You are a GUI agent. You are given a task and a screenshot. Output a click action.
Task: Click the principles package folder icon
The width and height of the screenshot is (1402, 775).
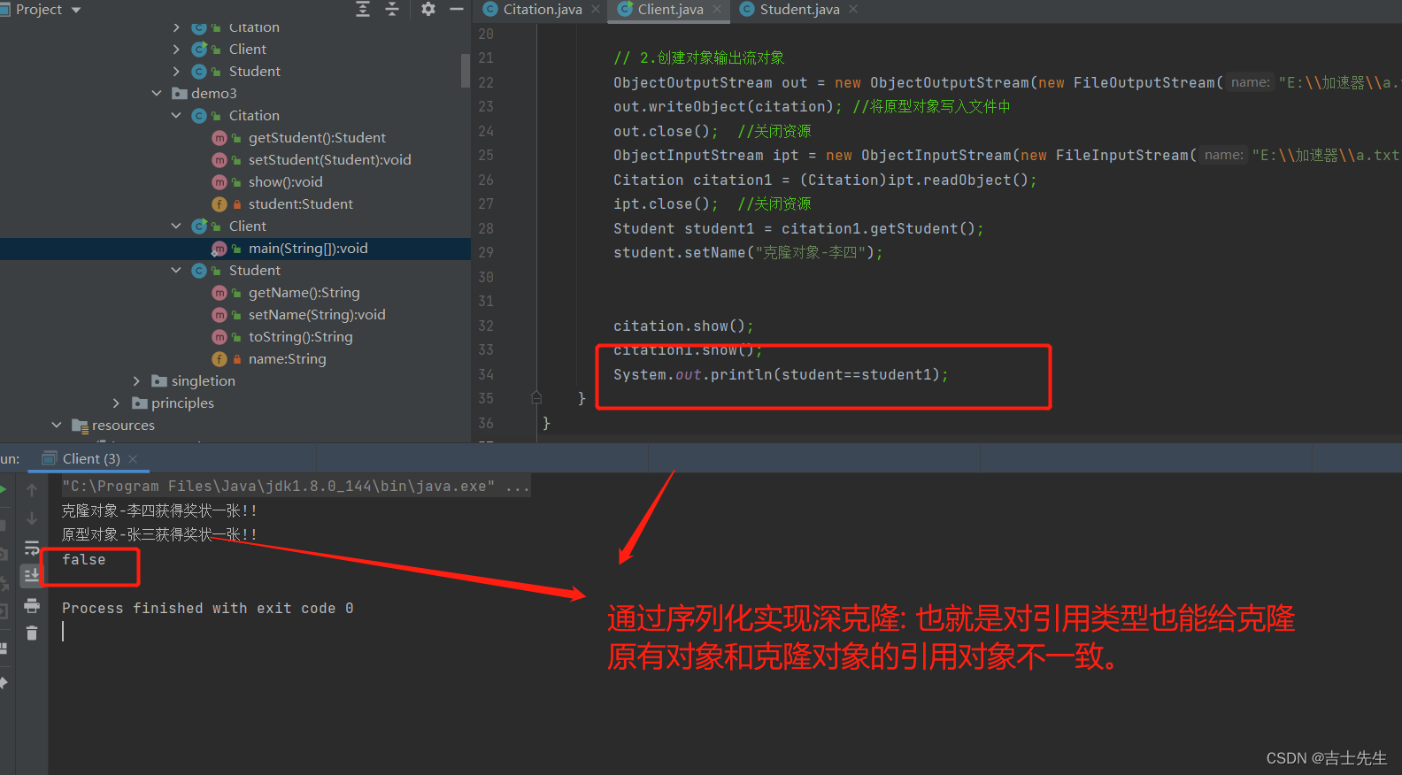pyautogui.click(x=140, y=403)
